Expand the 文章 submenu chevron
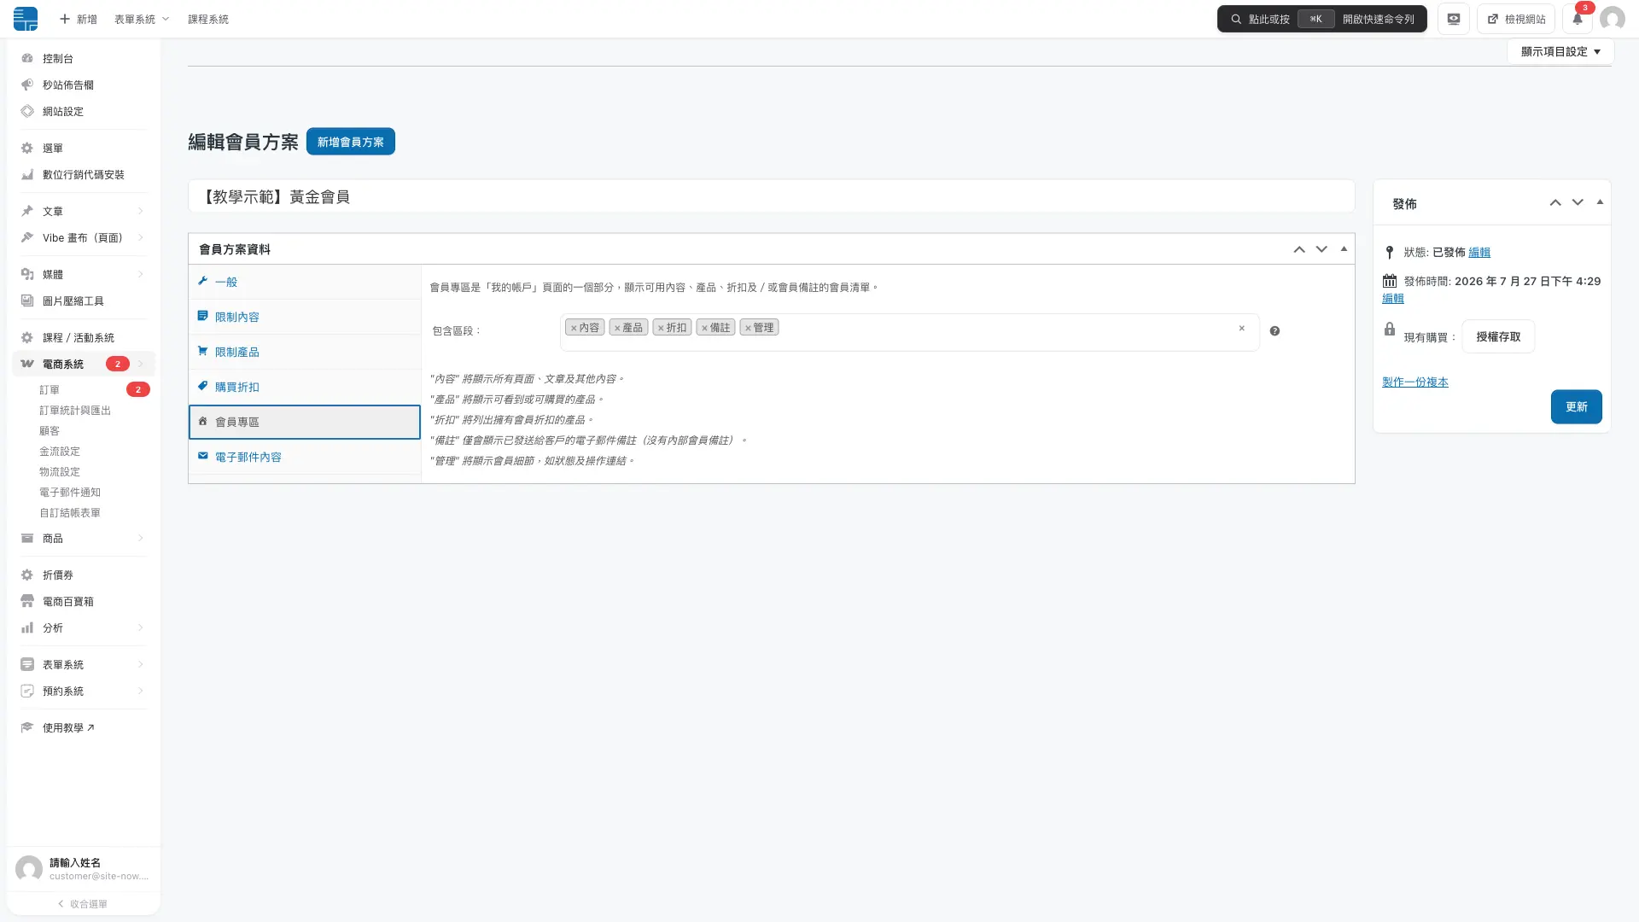This screenshot has height=922, width=1639. (x=141, y=211)
